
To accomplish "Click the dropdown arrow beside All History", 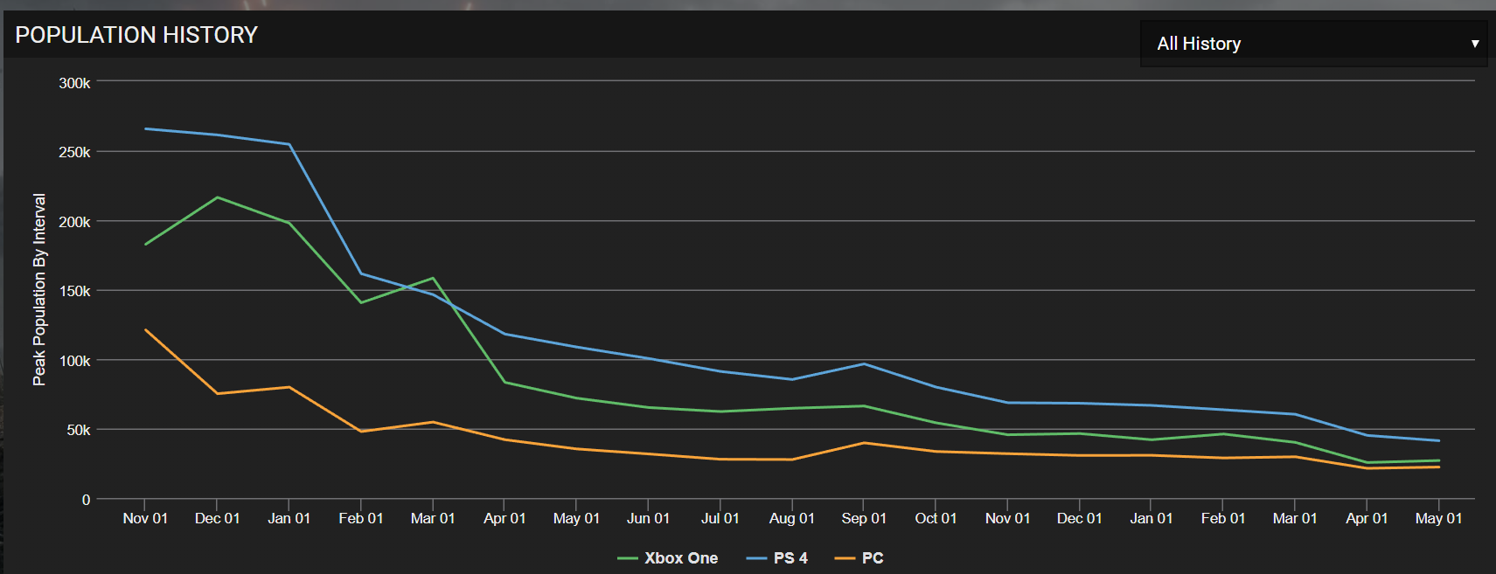I will tap(1474, 44).
